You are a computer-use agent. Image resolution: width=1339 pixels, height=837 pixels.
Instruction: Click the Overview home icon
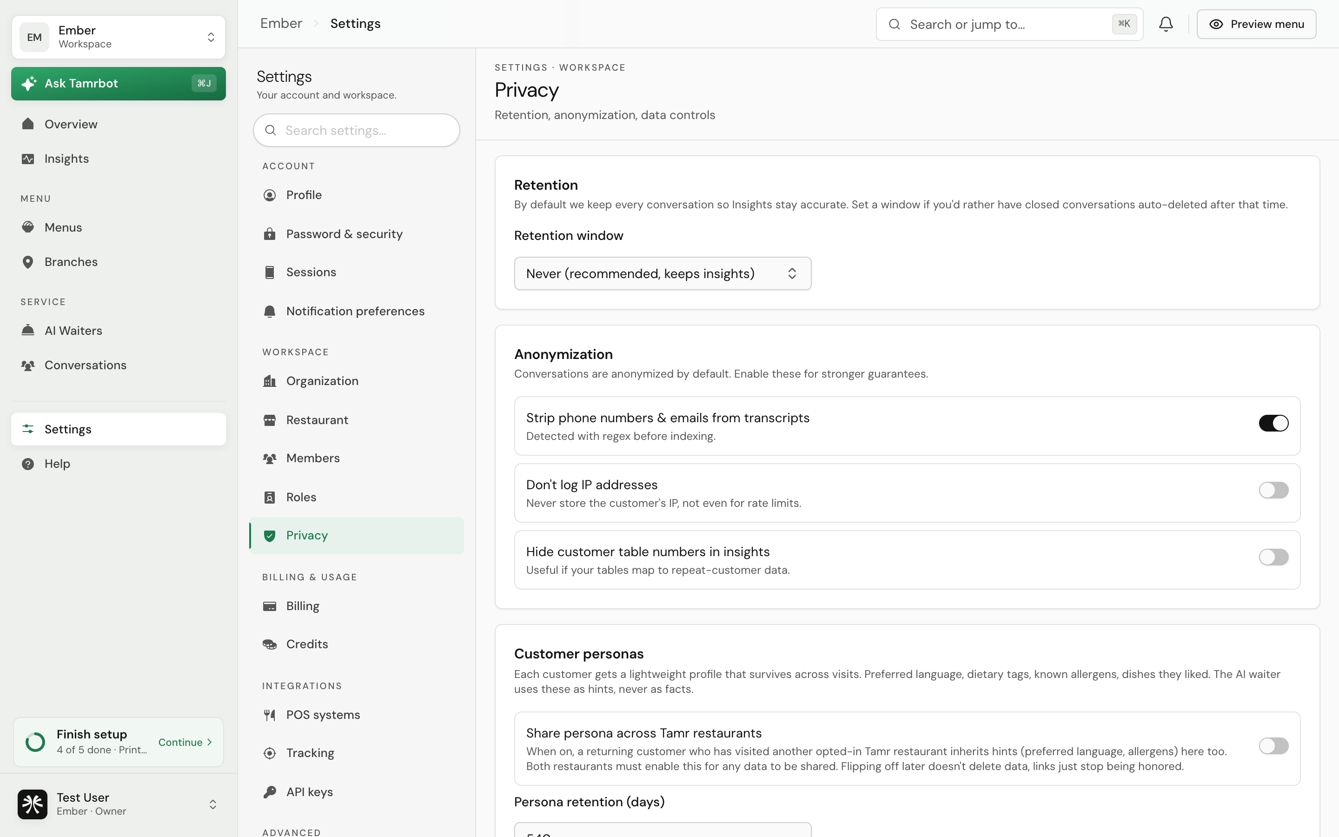click(x=28, y=123)
